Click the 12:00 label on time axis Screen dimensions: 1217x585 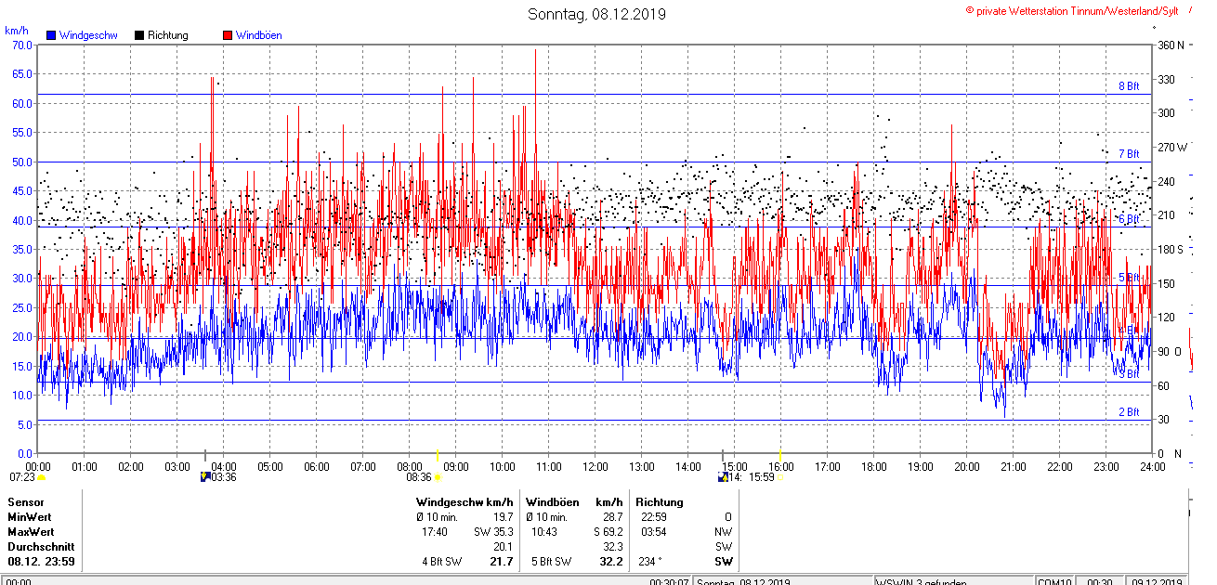click(595, 467)
